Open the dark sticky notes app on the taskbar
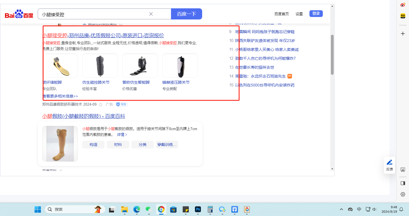The width and height of the screenshot is (409, 216). pos(186,209)
